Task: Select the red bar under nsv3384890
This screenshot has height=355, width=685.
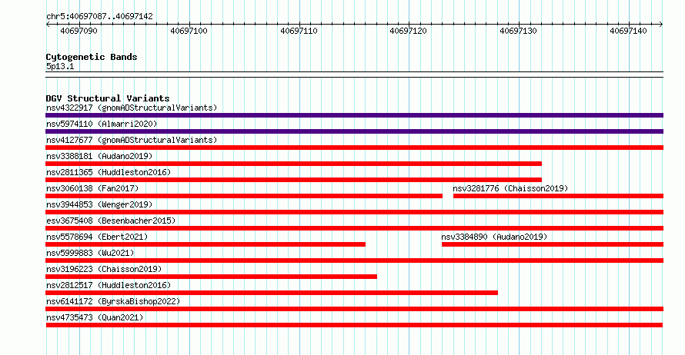Action: [553, 244]
